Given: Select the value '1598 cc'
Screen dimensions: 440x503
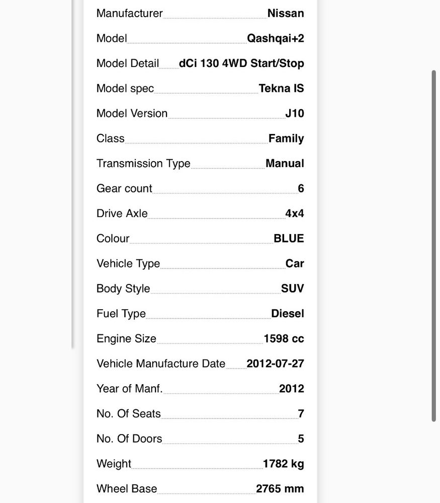Looking at the screenshot, I should [x=284, y=338].
